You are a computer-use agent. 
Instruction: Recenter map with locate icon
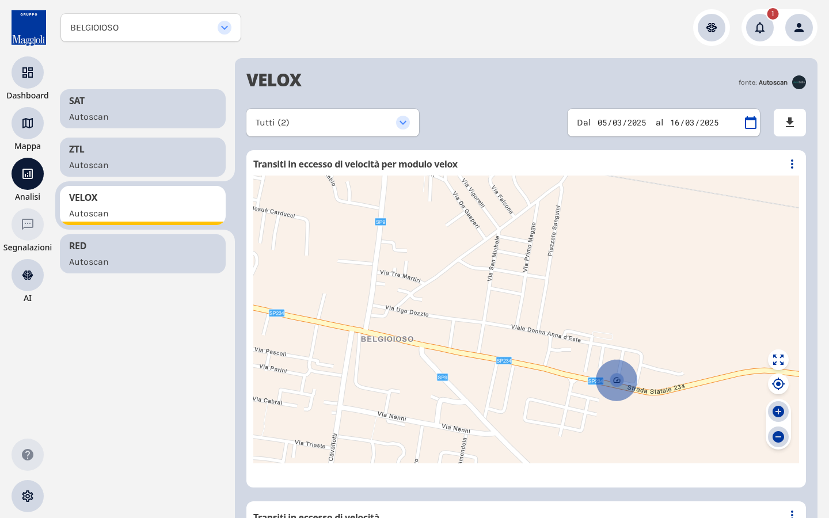[778, 384]
